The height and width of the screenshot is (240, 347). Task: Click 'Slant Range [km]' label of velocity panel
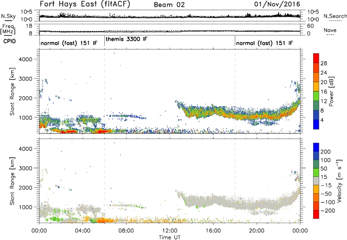tap(12, 181)
